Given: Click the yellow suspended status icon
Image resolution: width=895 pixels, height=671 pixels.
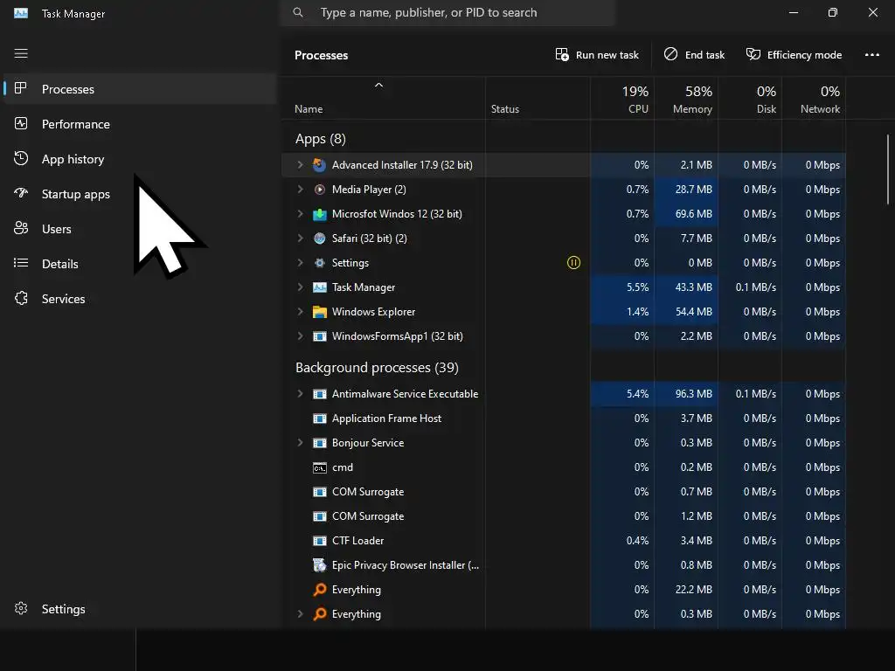Looking at the screenshot, I should pyautogui.click(x=573, y=262).
